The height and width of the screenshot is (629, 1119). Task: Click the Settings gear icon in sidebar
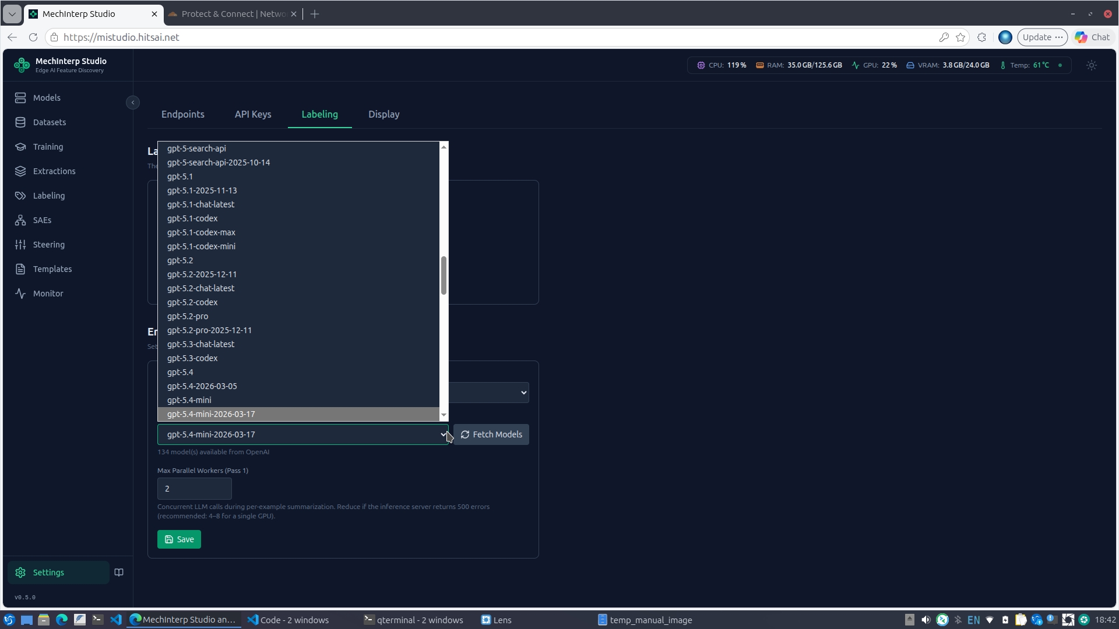[x=20, y=573]
